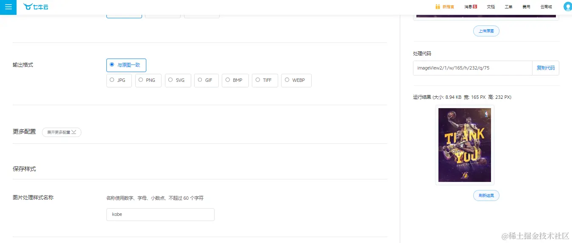Expand 展开更多配置 settings
The image size is (572, 243).
pos(61,132)
